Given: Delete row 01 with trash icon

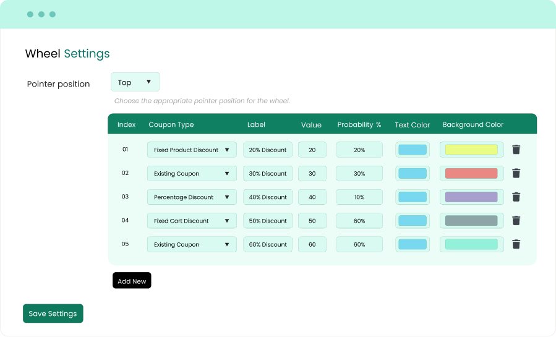Looking at the screenshot, I should point(516,150).
